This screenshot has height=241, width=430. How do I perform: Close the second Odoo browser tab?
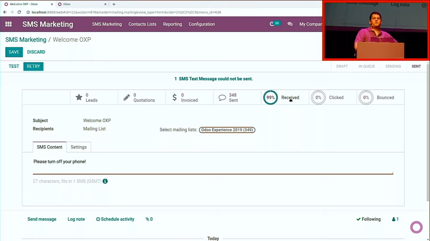105,4
